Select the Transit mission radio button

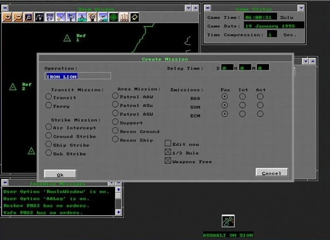[x=48, y=97]
